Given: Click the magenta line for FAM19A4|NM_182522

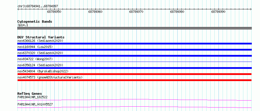Looking at the screenshot, I should point(134,100).
